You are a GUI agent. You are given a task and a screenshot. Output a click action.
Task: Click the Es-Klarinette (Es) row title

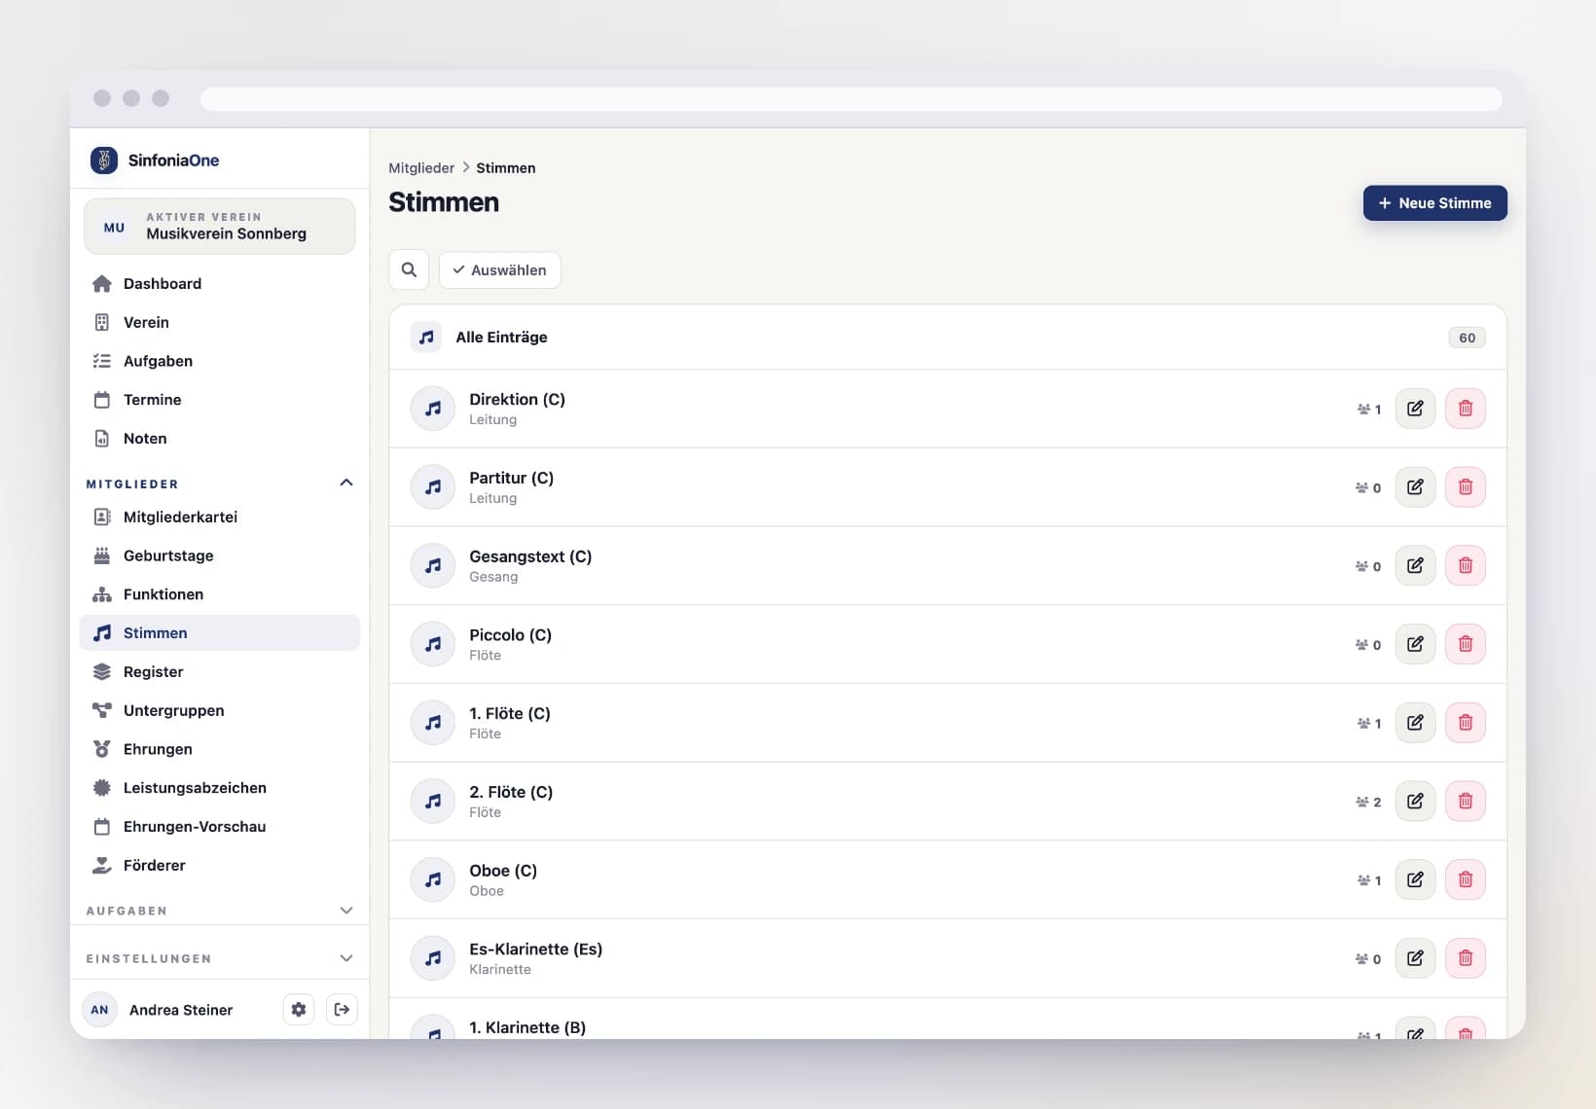[535, 949]
